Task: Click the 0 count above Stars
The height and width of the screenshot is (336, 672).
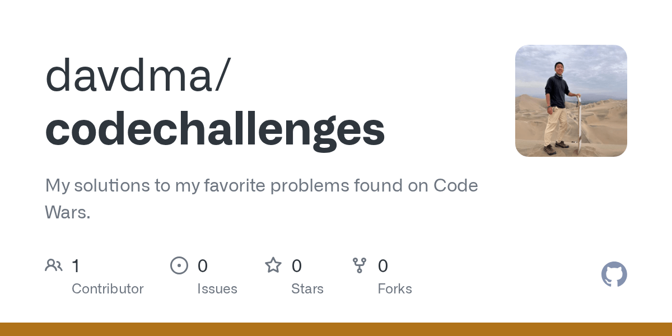Action: (x=297, y=265)
